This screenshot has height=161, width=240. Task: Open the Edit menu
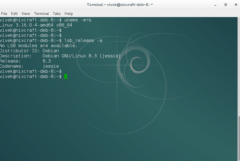point(14,14)
